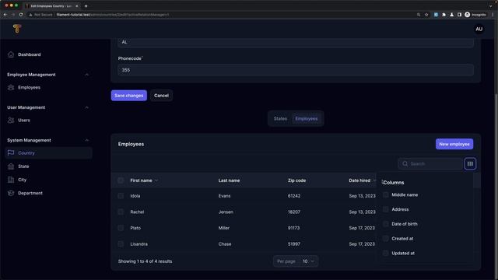Collapse the User Management group
Screen dimensions: 498x280
point(86,107)
